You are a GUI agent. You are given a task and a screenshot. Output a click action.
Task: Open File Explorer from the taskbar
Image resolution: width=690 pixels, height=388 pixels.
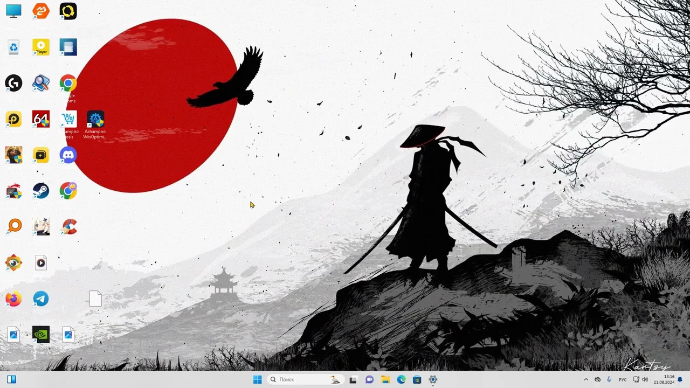click(x=385, y=379)
